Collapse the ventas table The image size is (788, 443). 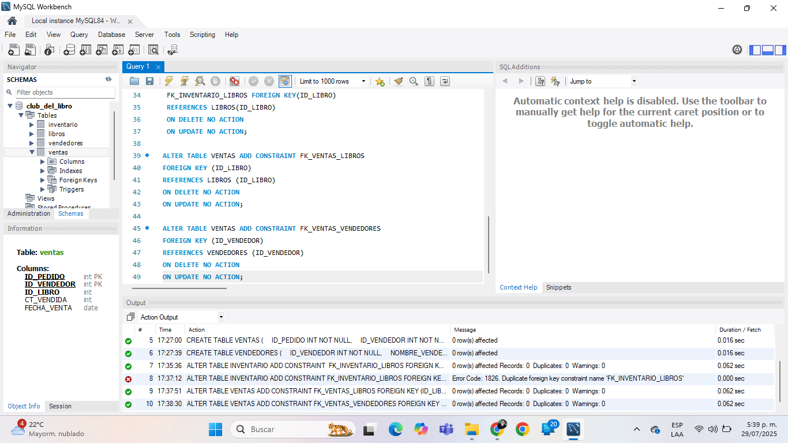(x=32, y=152)
